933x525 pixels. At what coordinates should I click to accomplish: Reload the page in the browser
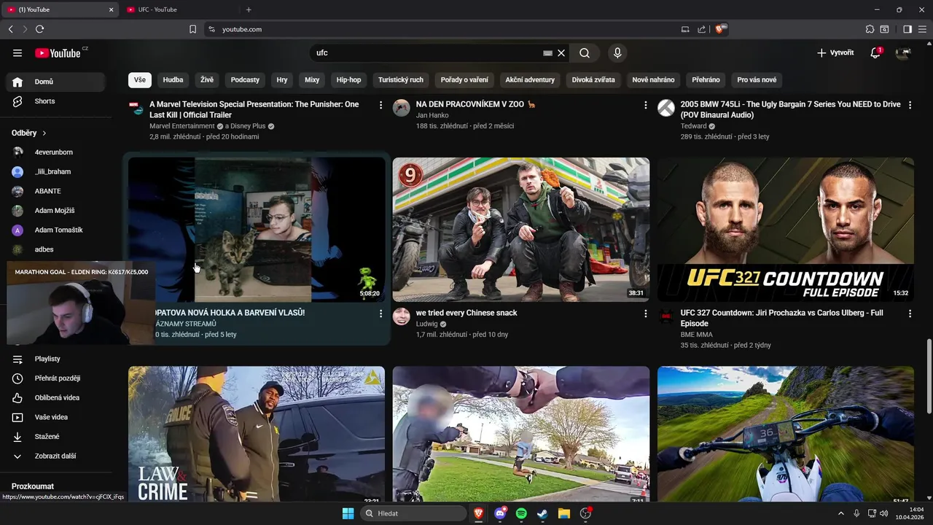(39, 29)
